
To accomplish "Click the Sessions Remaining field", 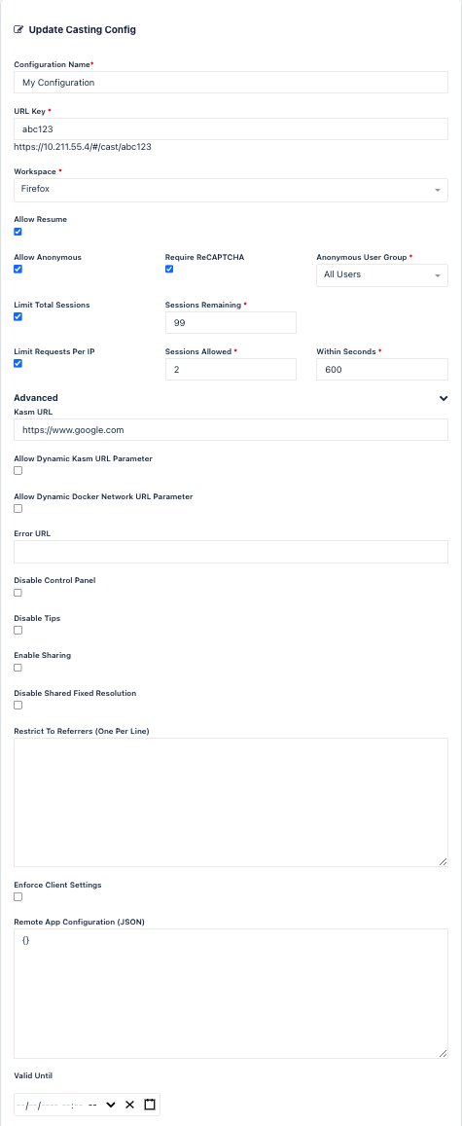I will pos(231,323).
